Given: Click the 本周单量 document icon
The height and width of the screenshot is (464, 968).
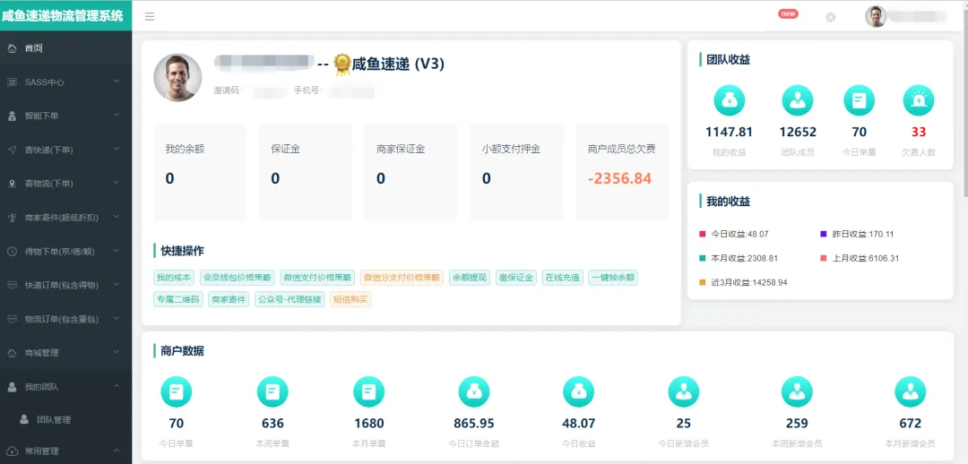Looking at the screenshot, I should 272,391.
